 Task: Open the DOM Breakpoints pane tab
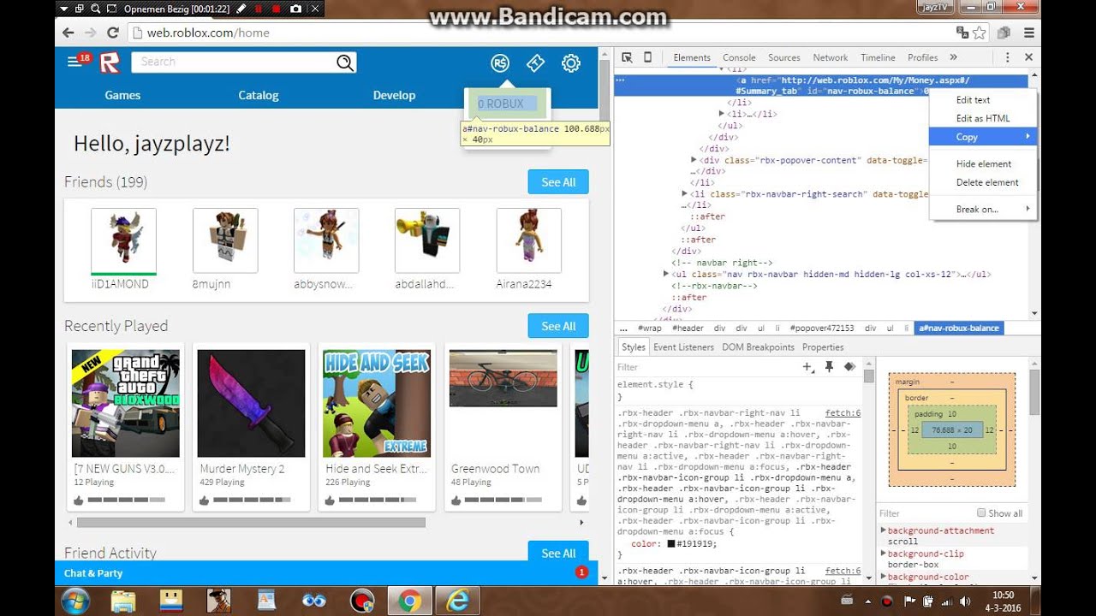(758, 347)
